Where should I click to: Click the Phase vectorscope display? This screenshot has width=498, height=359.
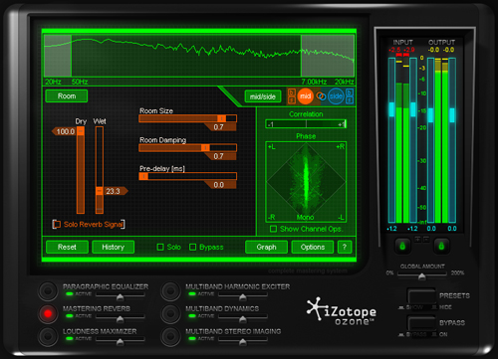(306, 182)
